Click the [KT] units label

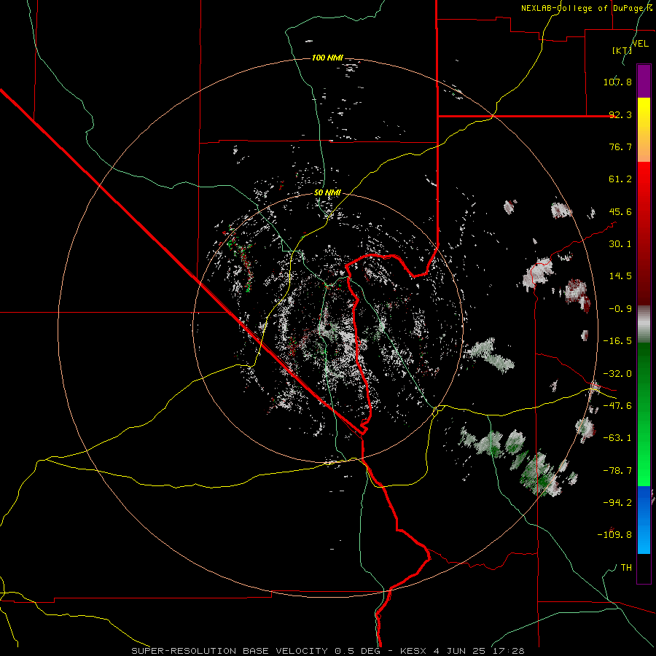(x=622, y=50)
